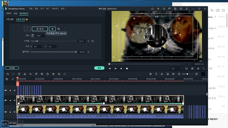
Task: Click the audio waveform icon
Action: coord(65,74)
